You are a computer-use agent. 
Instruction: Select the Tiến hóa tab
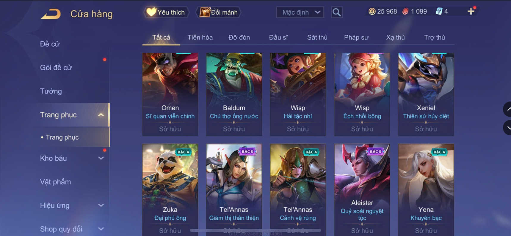[200, 37]
